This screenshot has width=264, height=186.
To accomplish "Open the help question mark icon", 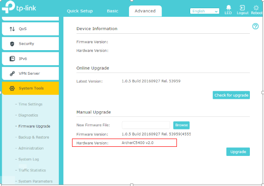I will 255,26.
